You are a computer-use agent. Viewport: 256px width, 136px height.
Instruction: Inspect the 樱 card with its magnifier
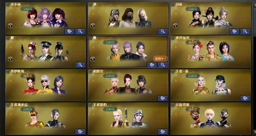(x=80, y=65)
